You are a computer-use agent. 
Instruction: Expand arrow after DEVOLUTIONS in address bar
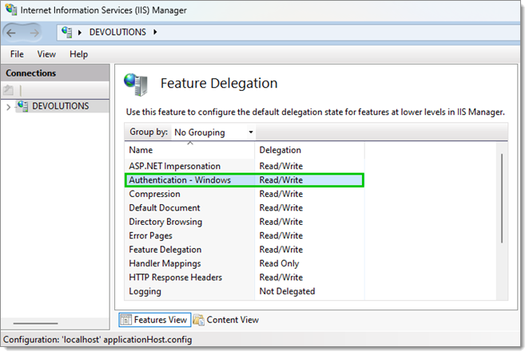155,32
